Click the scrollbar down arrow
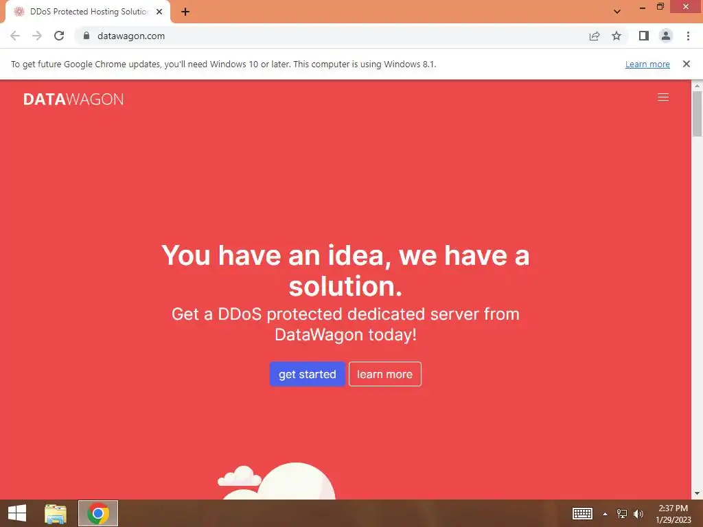The height and width of the screenshot is (527, 703). 697,493
